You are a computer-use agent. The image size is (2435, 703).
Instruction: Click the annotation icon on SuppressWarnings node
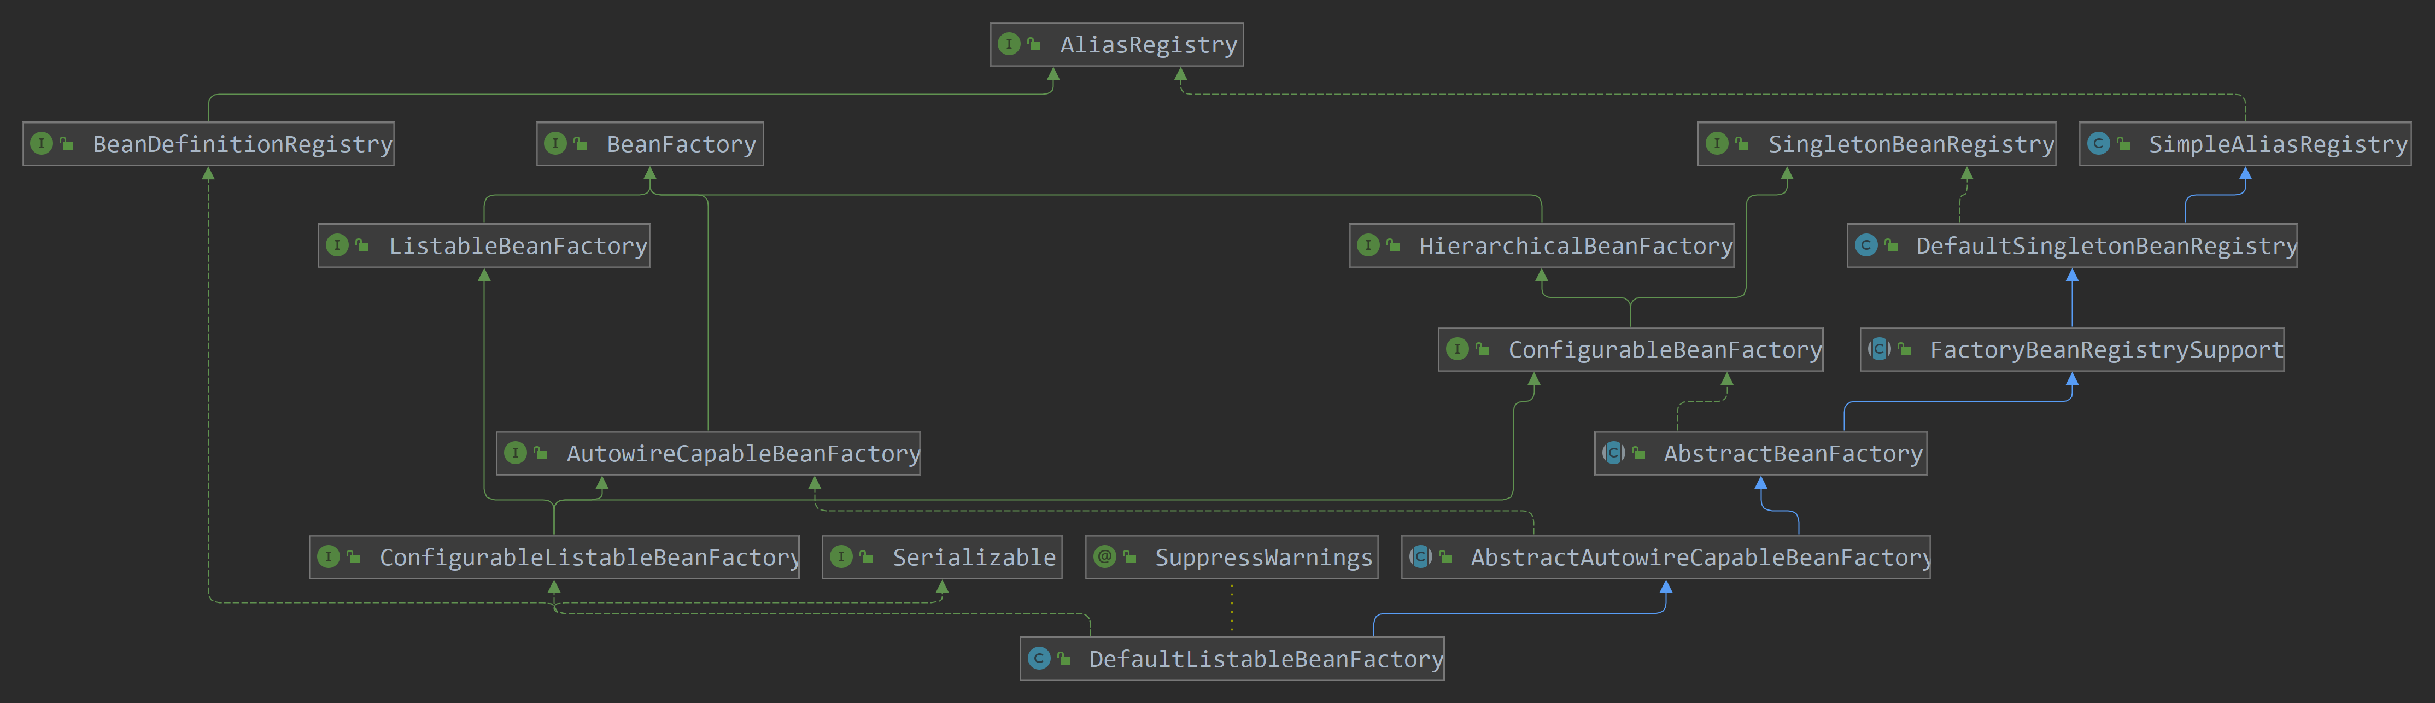(x=1104, y=556)
